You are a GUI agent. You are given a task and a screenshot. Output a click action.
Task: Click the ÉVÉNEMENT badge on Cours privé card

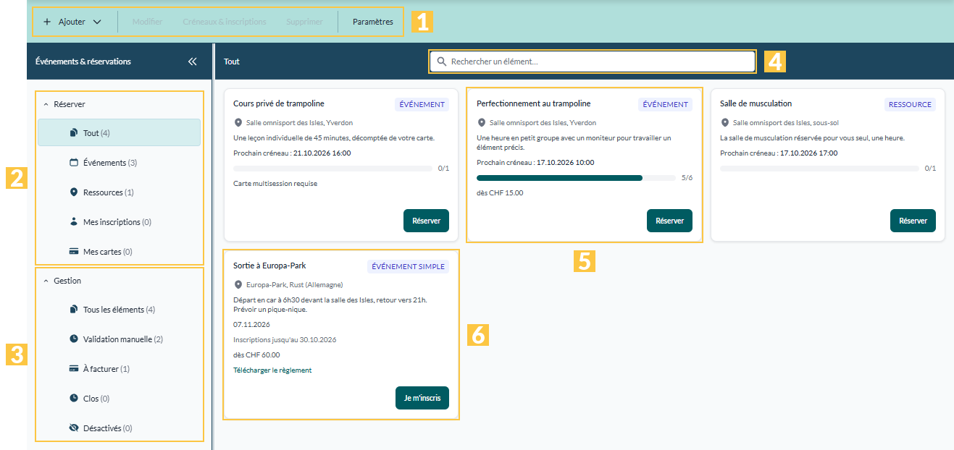click(422, 104)
